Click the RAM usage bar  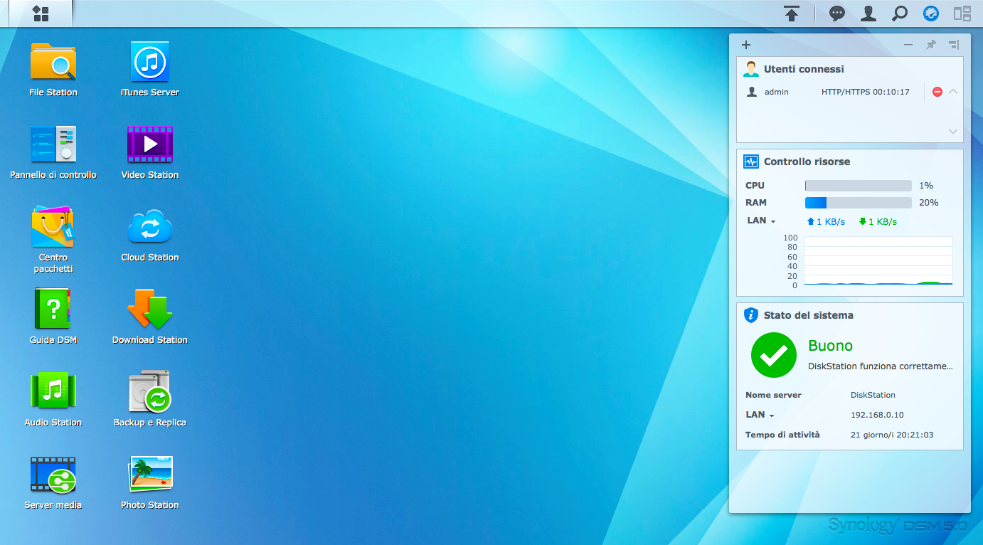pos(858,203)
